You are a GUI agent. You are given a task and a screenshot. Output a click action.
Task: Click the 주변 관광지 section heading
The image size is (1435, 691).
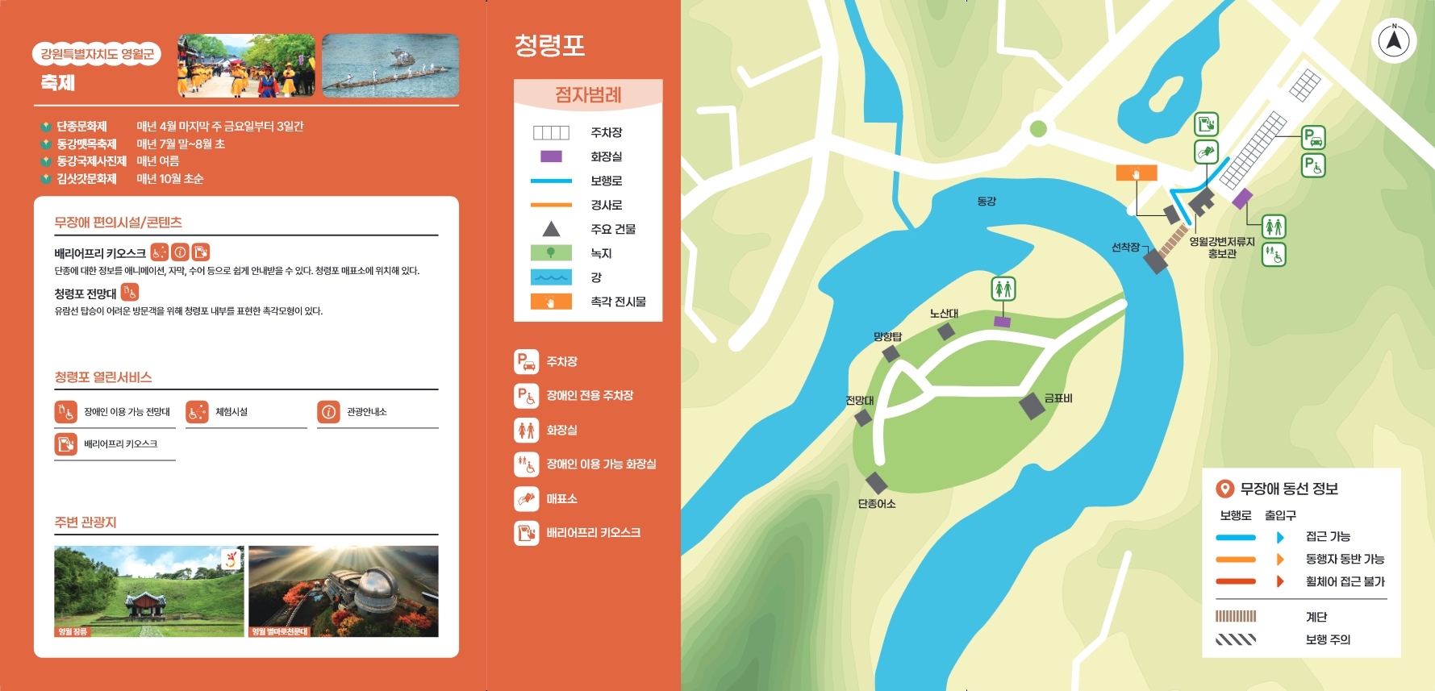86,522
